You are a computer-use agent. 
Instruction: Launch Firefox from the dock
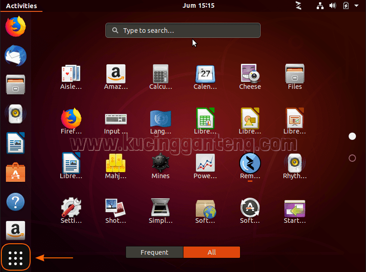[15, 26]
